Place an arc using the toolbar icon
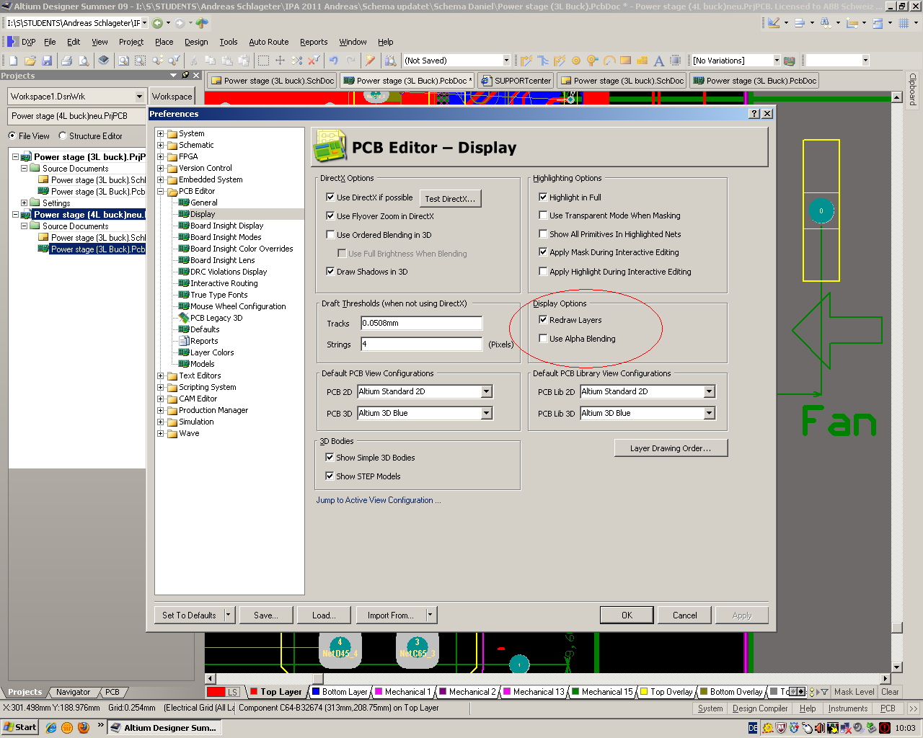The height and width of the screenshot is (738, 923). [609, 61]
